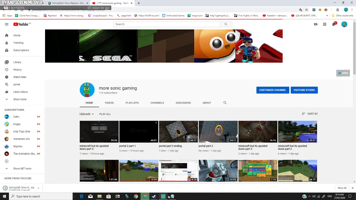The height and width of the screenshot is (200, 356).
Task: Click the search magnifier button
Action: point(226,24)
